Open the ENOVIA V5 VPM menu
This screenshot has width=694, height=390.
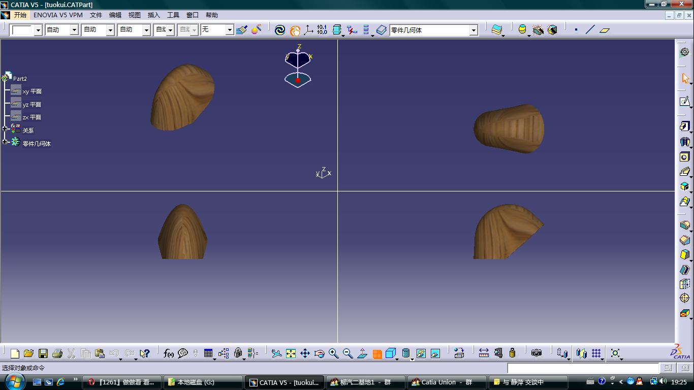click(58, 15)
